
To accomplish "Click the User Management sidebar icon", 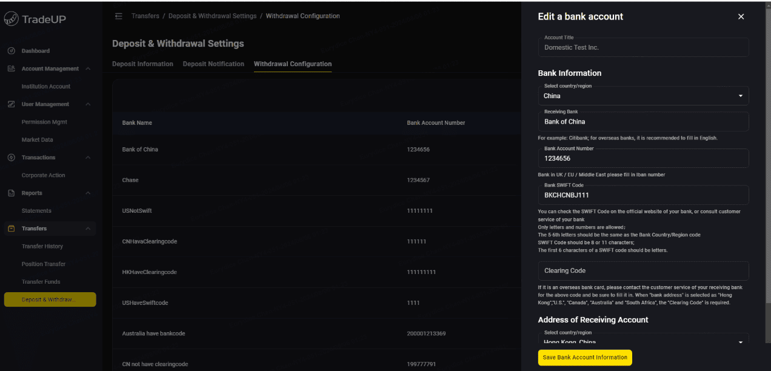I will (x=11, y=104).
